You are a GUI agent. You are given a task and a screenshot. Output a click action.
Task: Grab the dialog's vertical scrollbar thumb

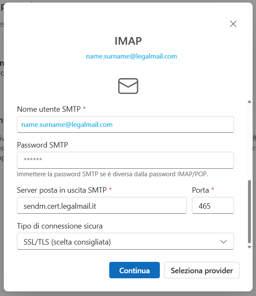[x=249, y=211]
